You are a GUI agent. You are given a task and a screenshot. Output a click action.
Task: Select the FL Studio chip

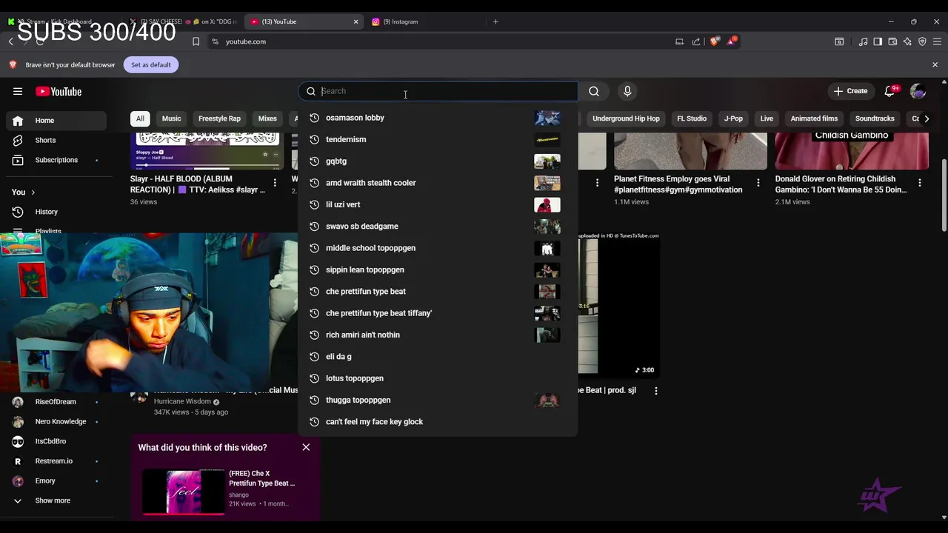(x=692, y=118)
